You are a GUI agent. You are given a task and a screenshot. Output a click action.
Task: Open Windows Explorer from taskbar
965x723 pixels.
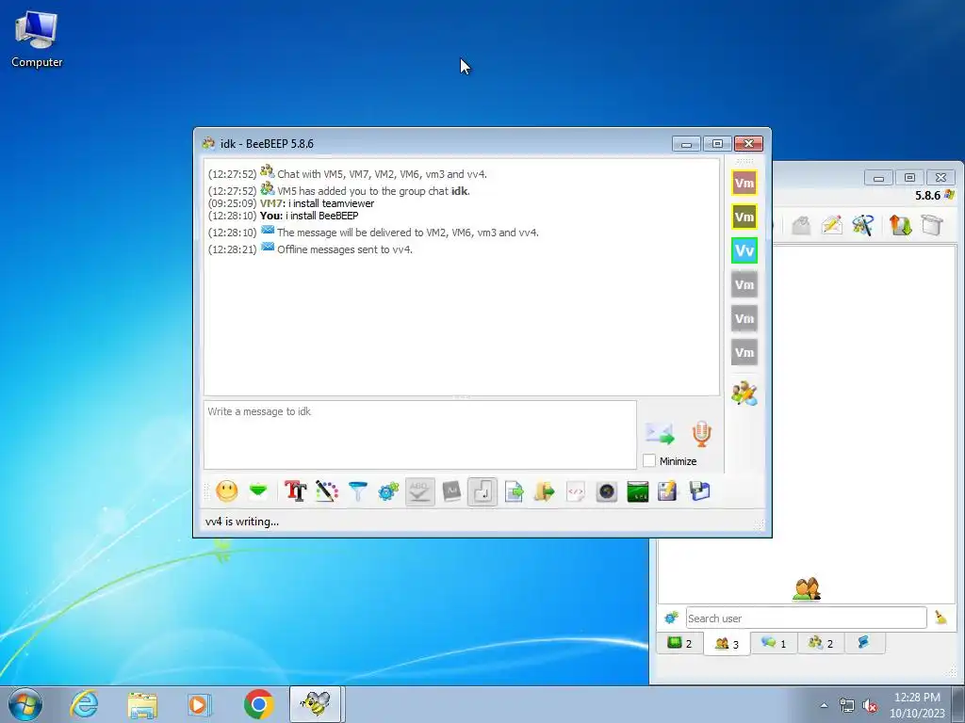(142, 704)
